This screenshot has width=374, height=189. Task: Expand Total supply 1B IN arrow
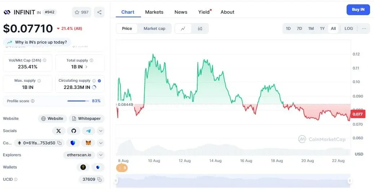tap(86, 67)
